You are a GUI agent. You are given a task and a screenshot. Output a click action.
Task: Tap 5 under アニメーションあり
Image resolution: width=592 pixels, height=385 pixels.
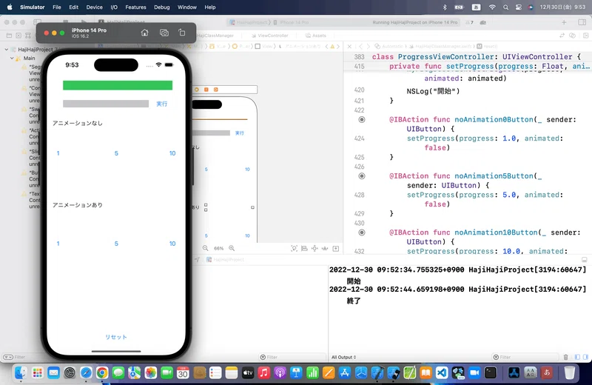(x=116, y=244)
